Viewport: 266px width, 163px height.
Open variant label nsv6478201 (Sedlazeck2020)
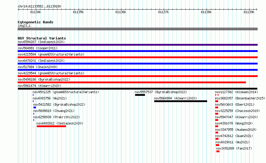tap(41, 61)
